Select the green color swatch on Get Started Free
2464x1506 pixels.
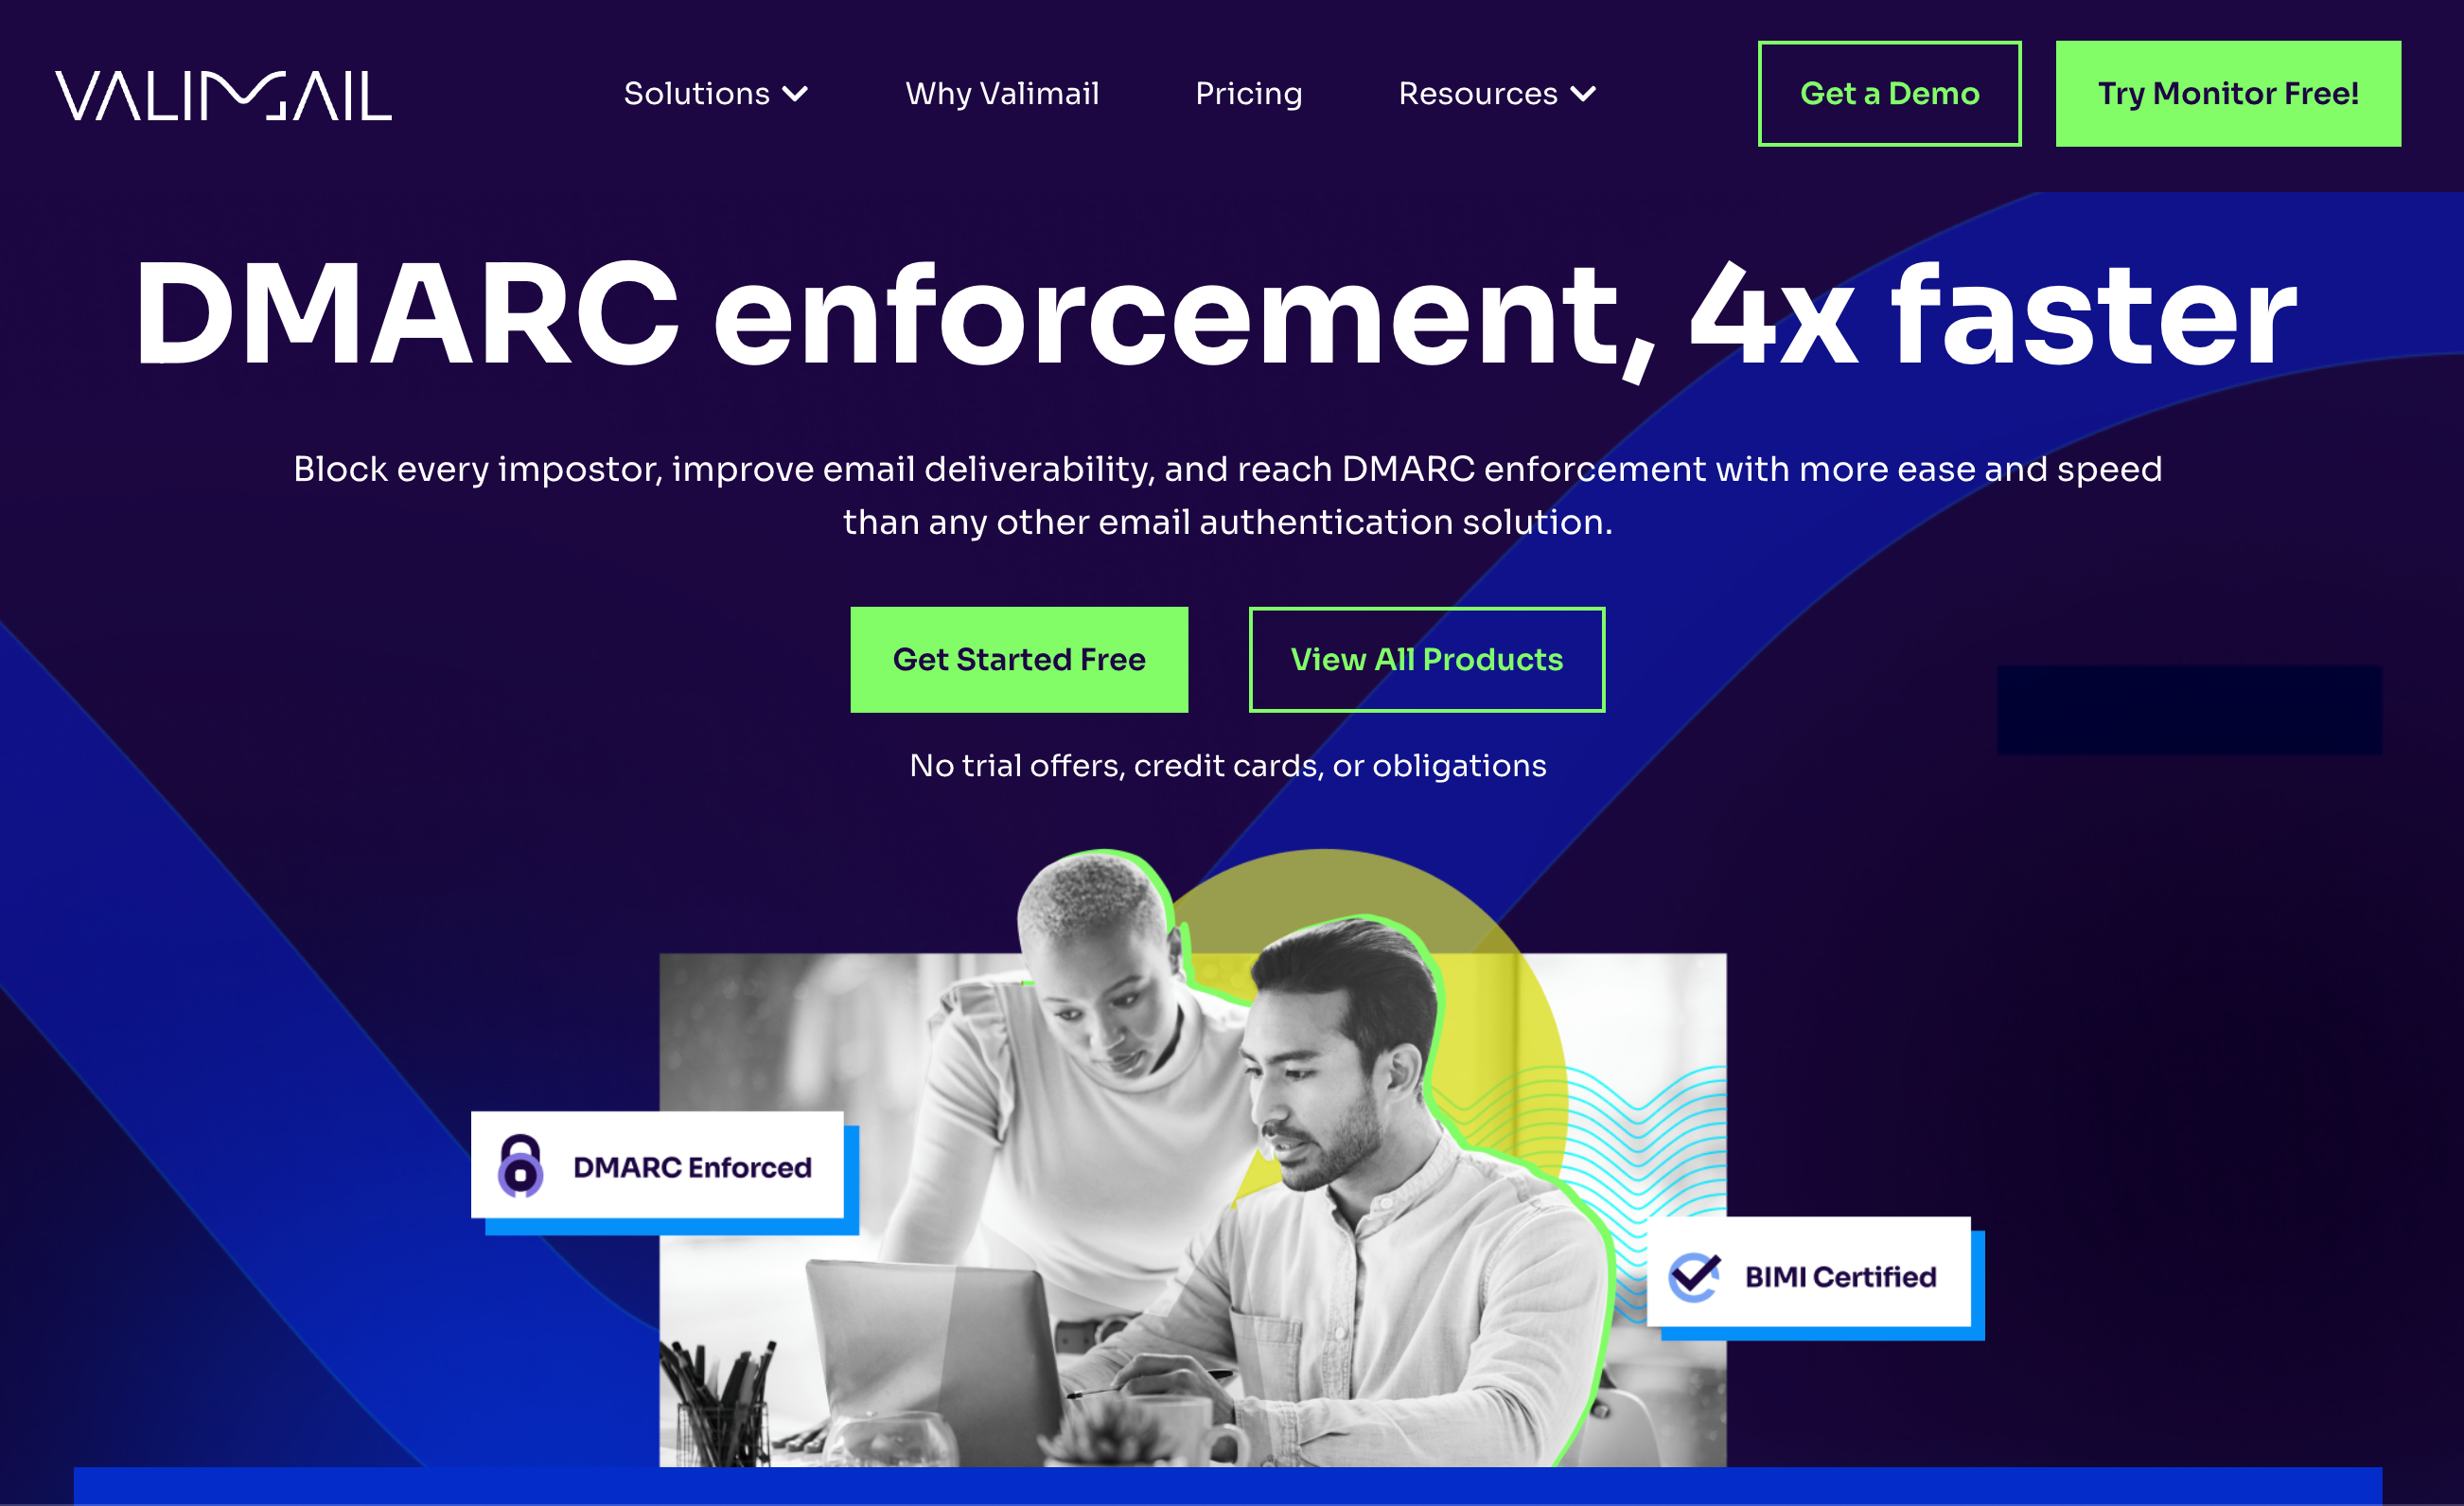pyautogui.click(x=1021, y=657)
